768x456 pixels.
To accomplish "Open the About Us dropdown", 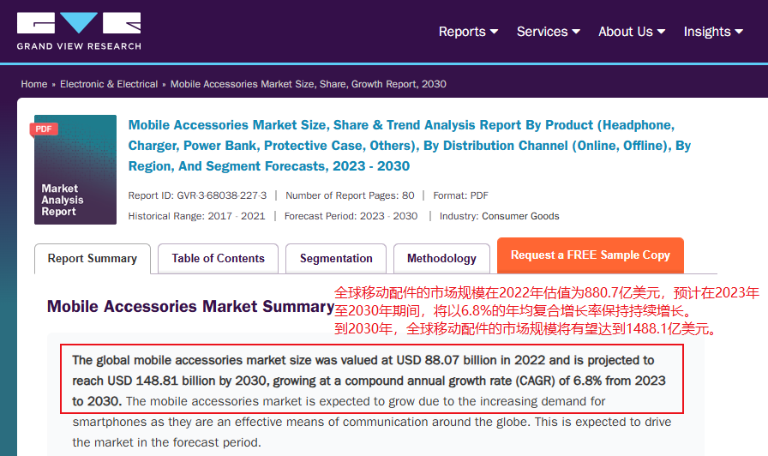I will pyautogui.click(x=632, y=32).
